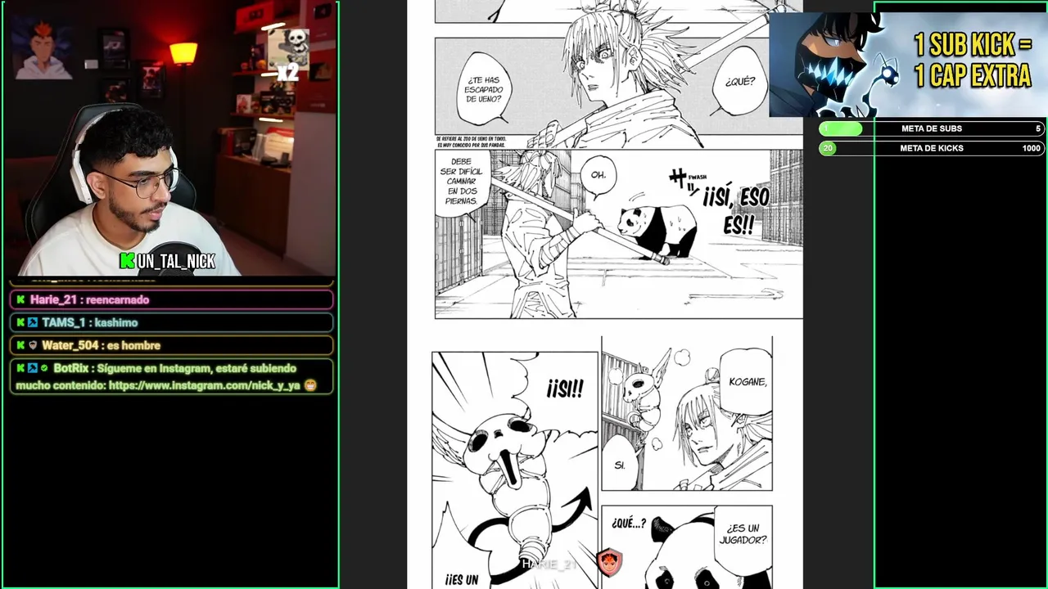Screen dimensions: 1048x589
Task: Click the Water_504 username in chat
Action: coord(70,345)
